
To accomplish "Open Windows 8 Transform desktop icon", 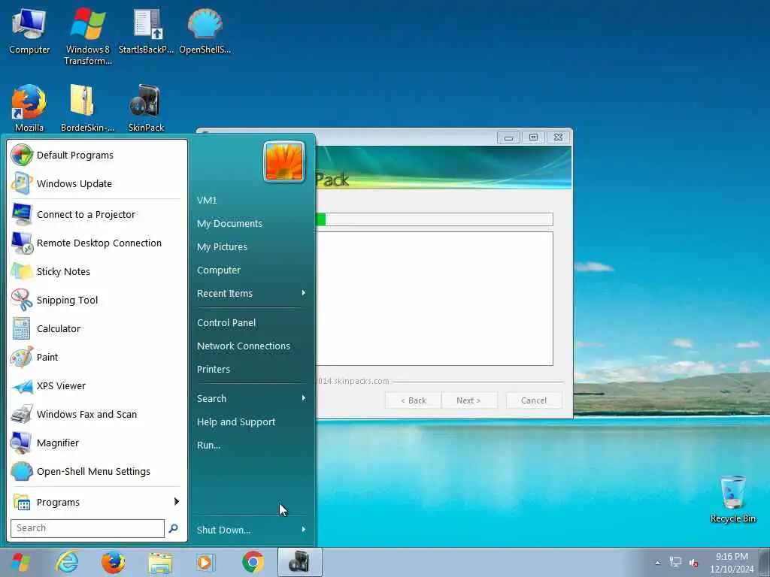I will [x=88, y=36].
